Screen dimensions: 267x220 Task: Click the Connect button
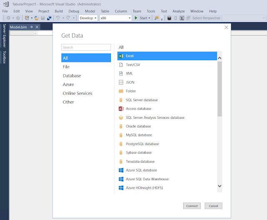(192, 206)
